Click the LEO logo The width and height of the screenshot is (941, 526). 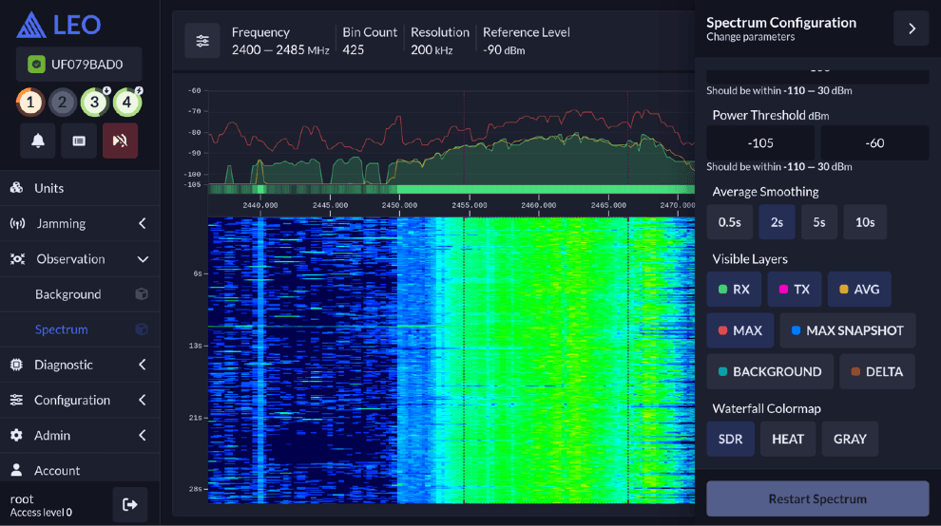[x=59, y=25]
